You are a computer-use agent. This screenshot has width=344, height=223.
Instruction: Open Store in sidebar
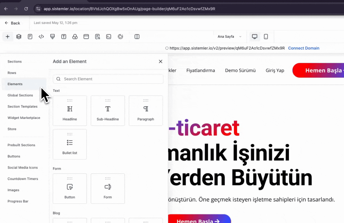click(12, 129)
